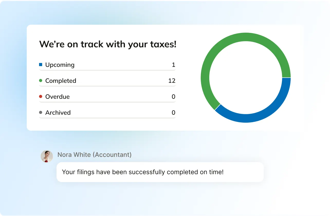Click the on track with taxes heading
Screen dimensions: 330x216
pyautogui.click(x=108, y=44)
